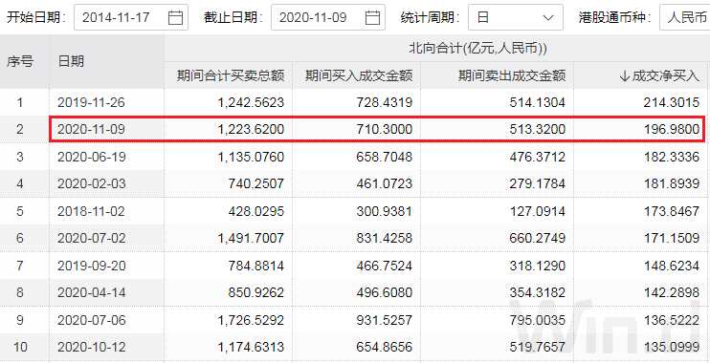710x363 pixels.
Task: Click the sell amount 279.1784
Action: (538, 184)
